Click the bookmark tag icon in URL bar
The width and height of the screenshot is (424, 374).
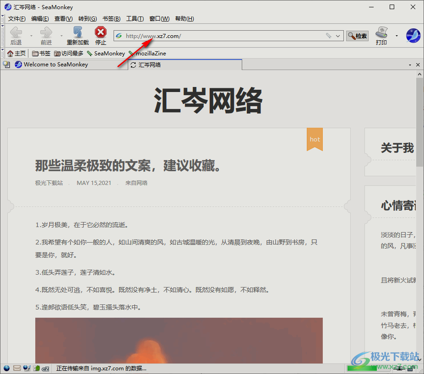click(x=328, y=36)
